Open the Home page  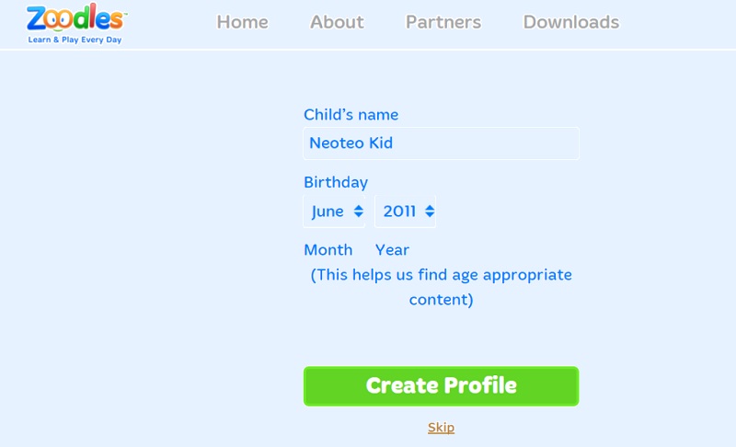[x=242, y=22]
